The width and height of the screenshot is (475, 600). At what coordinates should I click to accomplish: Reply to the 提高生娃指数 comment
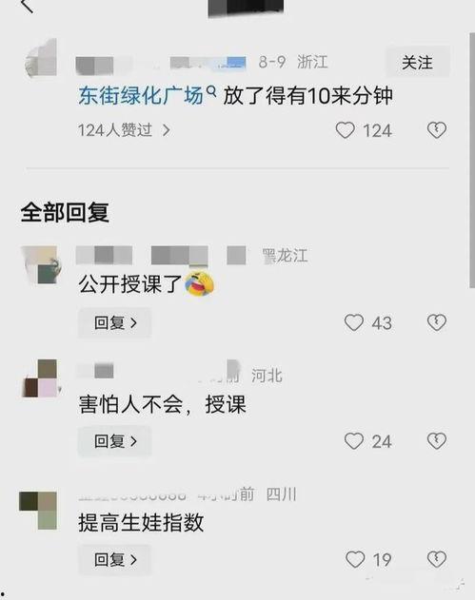pos(114,560)
